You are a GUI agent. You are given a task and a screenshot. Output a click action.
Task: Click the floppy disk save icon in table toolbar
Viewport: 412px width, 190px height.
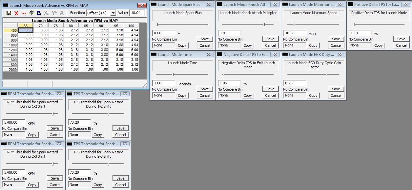click(9, 13)
